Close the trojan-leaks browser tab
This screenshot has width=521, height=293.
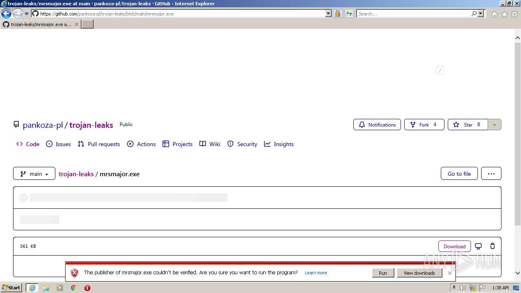point(76,24)
